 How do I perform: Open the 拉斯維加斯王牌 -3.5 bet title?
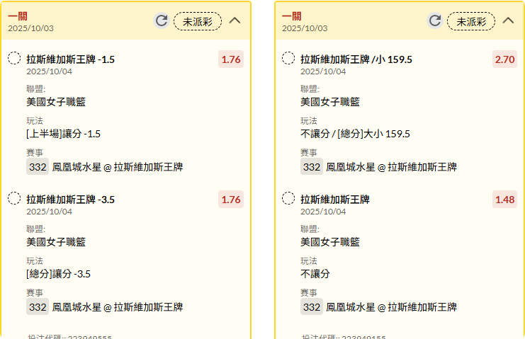(70, 200)
